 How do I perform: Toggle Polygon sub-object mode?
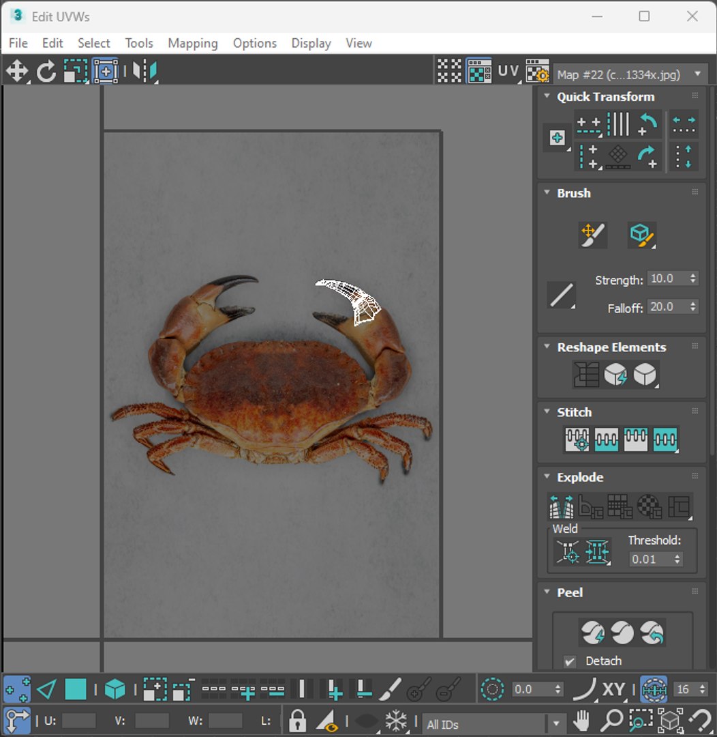(x=76, y=689)
